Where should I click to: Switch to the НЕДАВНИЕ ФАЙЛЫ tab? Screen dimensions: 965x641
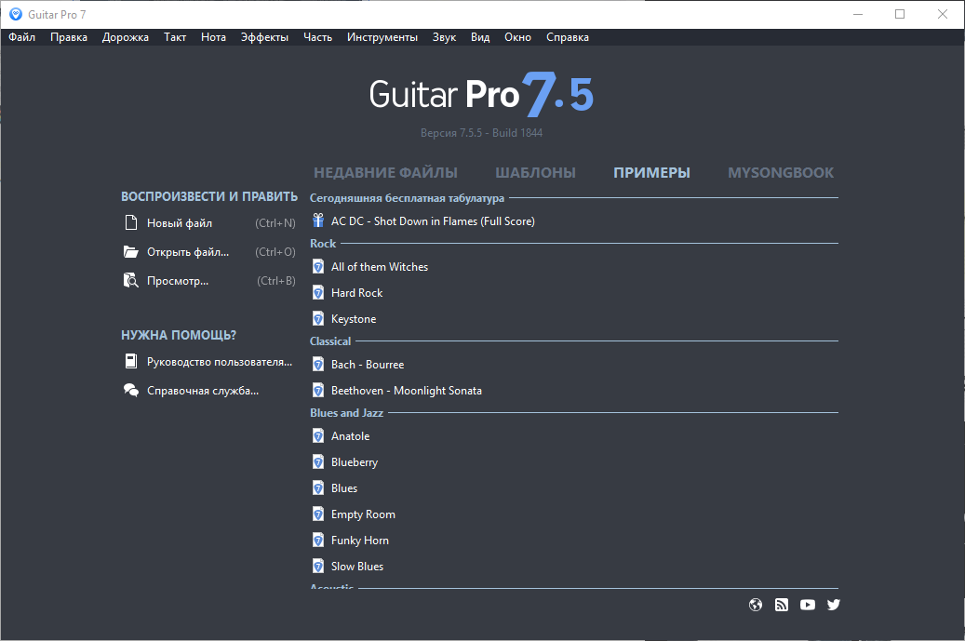point(385,173)
